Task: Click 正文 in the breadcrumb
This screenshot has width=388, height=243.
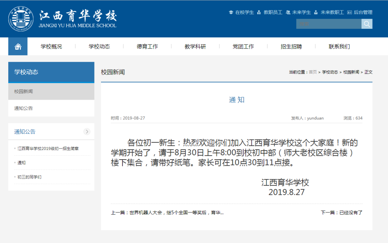Action: click(369, 72)
